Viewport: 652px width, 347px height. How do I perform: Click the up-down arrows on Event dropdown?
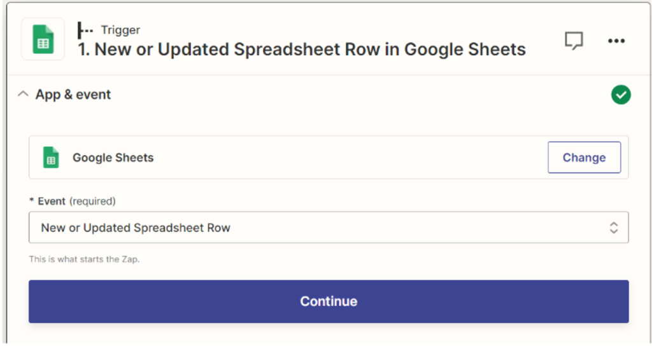614,228
